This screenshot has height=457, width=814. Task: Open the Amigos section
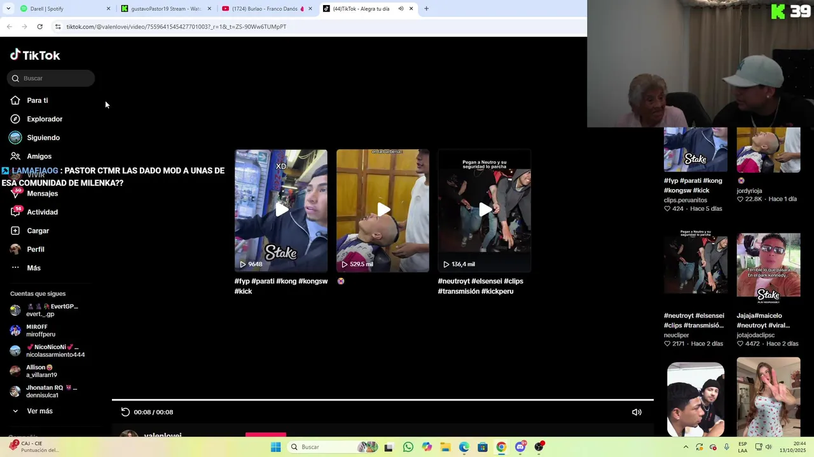pos(31,156)
